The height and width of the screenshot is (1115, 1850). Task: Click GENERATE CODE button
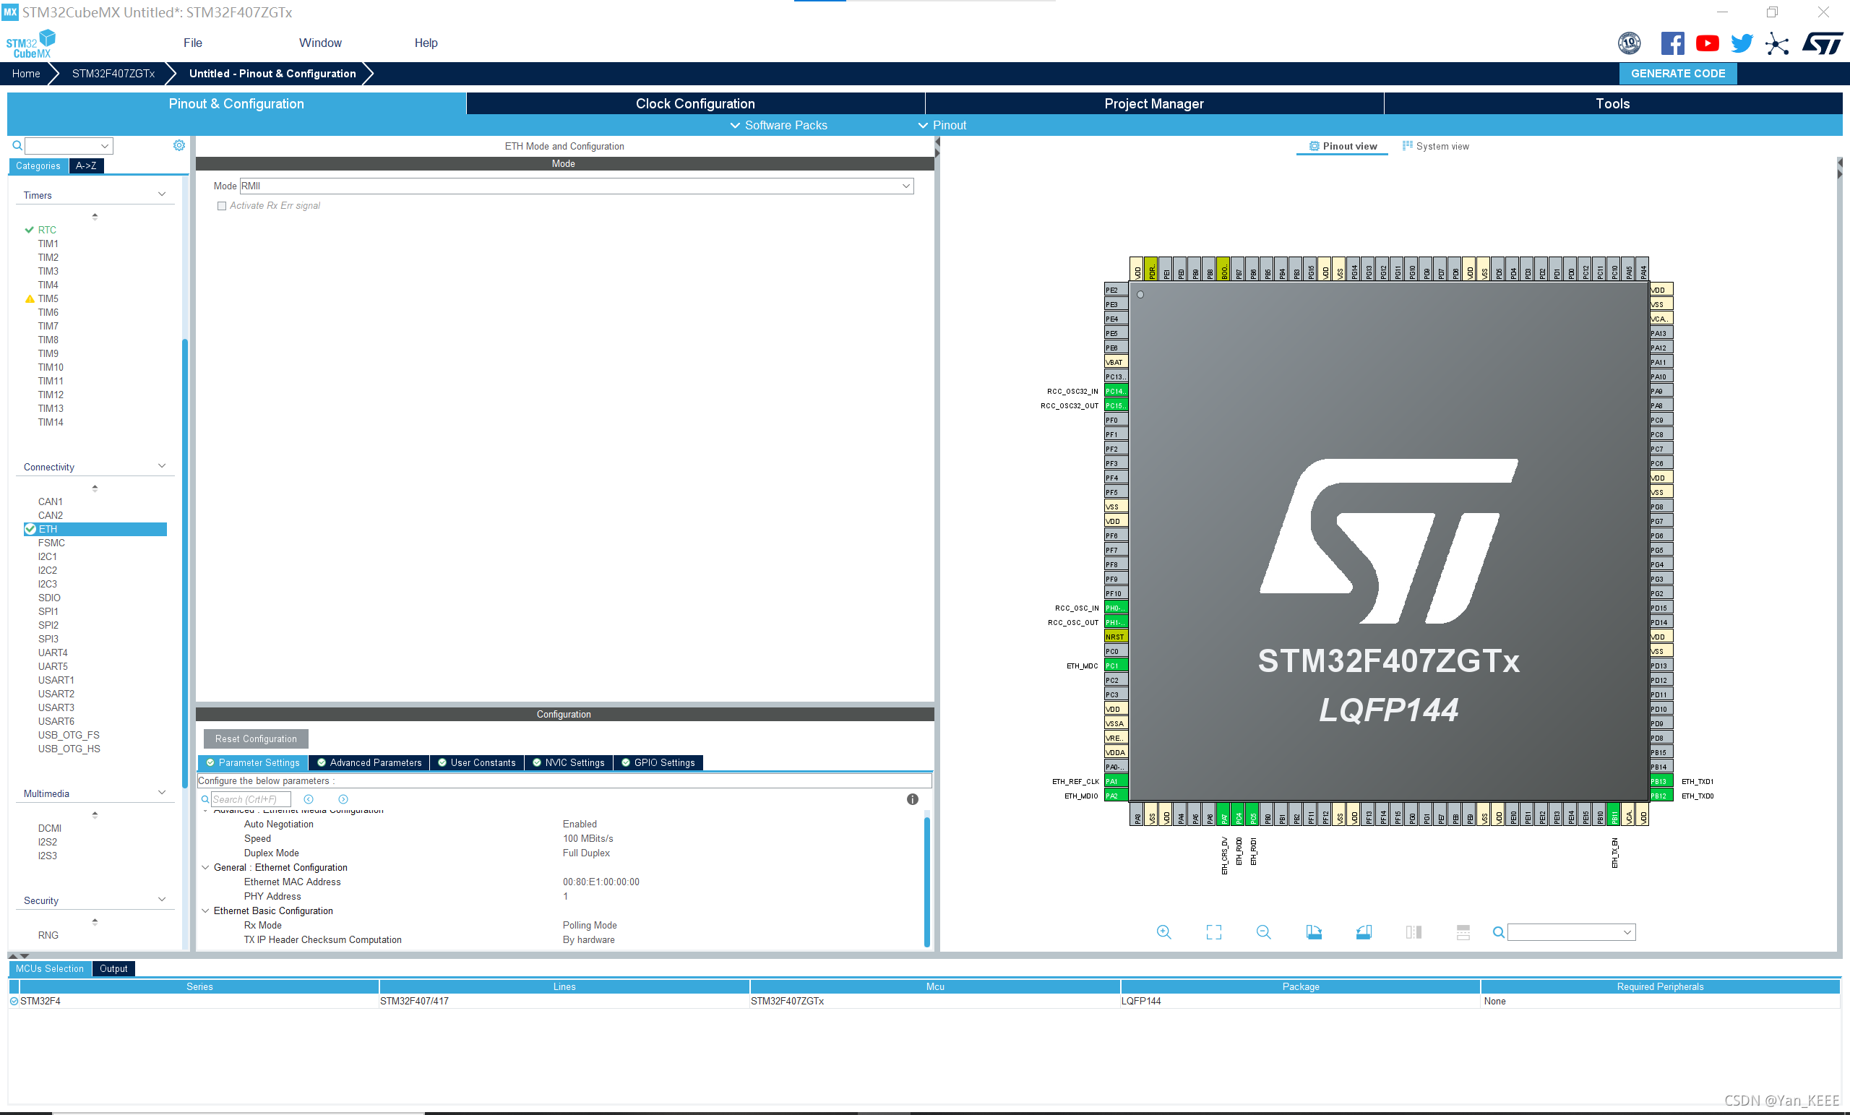1677,74
